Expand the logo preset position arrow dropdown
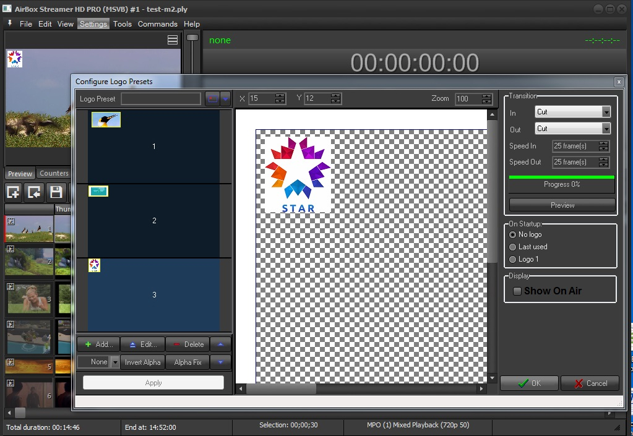 [226, 98]
